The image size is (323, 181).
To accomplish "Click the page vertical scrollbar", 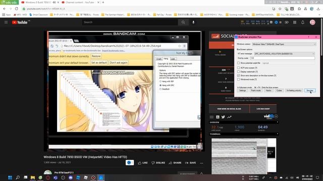I will point(321,37).
